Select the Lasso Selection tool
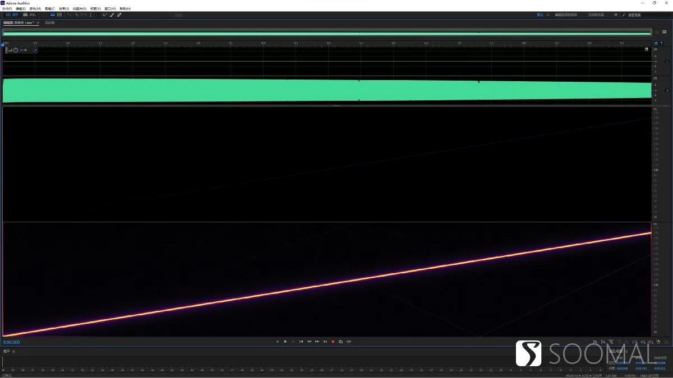This screenshot has height=378, width=673. (105, 15)
